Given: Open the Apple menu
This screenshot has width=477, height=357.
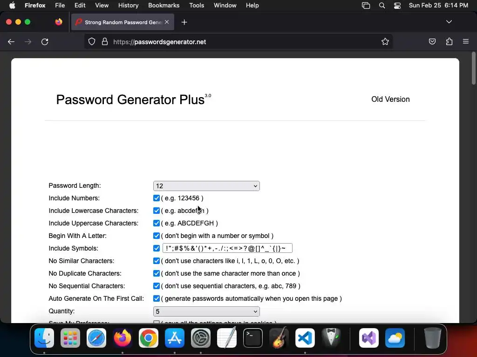Looking at the screenshot, I should [12, 5].
